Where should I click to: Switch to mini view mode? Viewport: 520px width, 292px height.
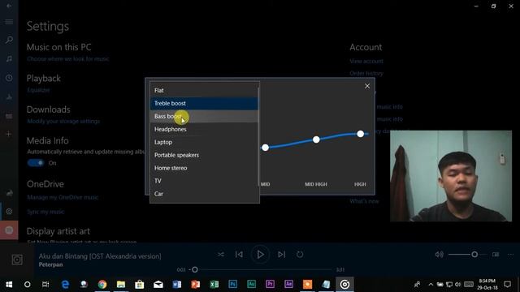496,254
